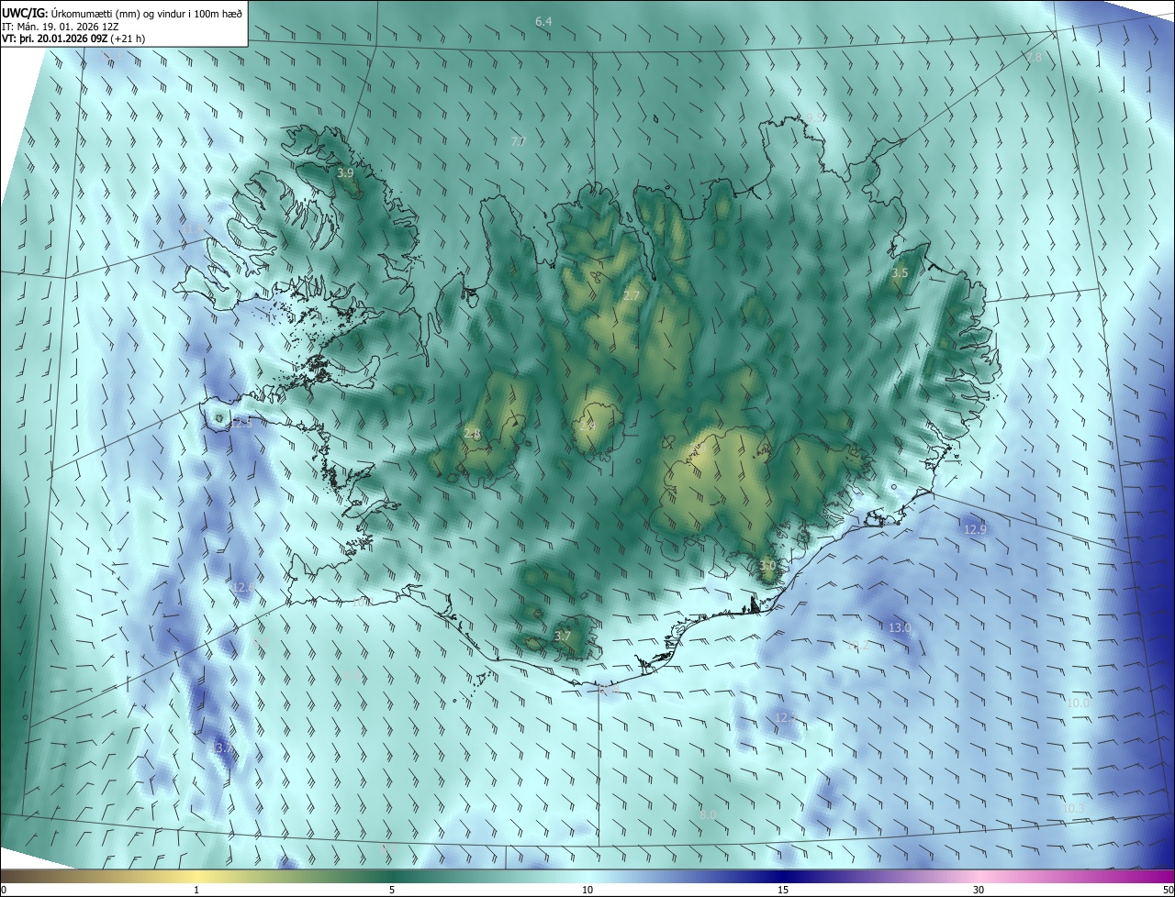This screenshot has height=897, width=1175.
Task: Select the 10.2 value below 13.0
Action: pos(857,646)
